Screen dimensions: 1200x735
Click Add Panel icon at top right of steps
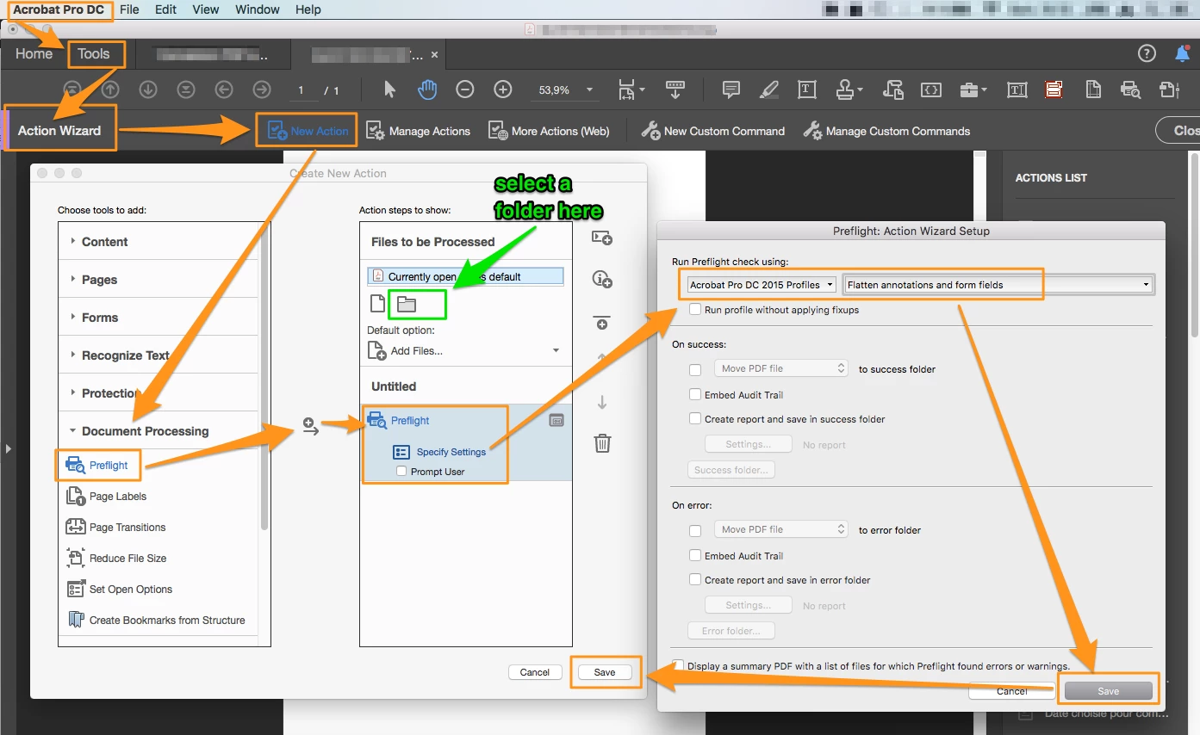[x=602, y=237]
